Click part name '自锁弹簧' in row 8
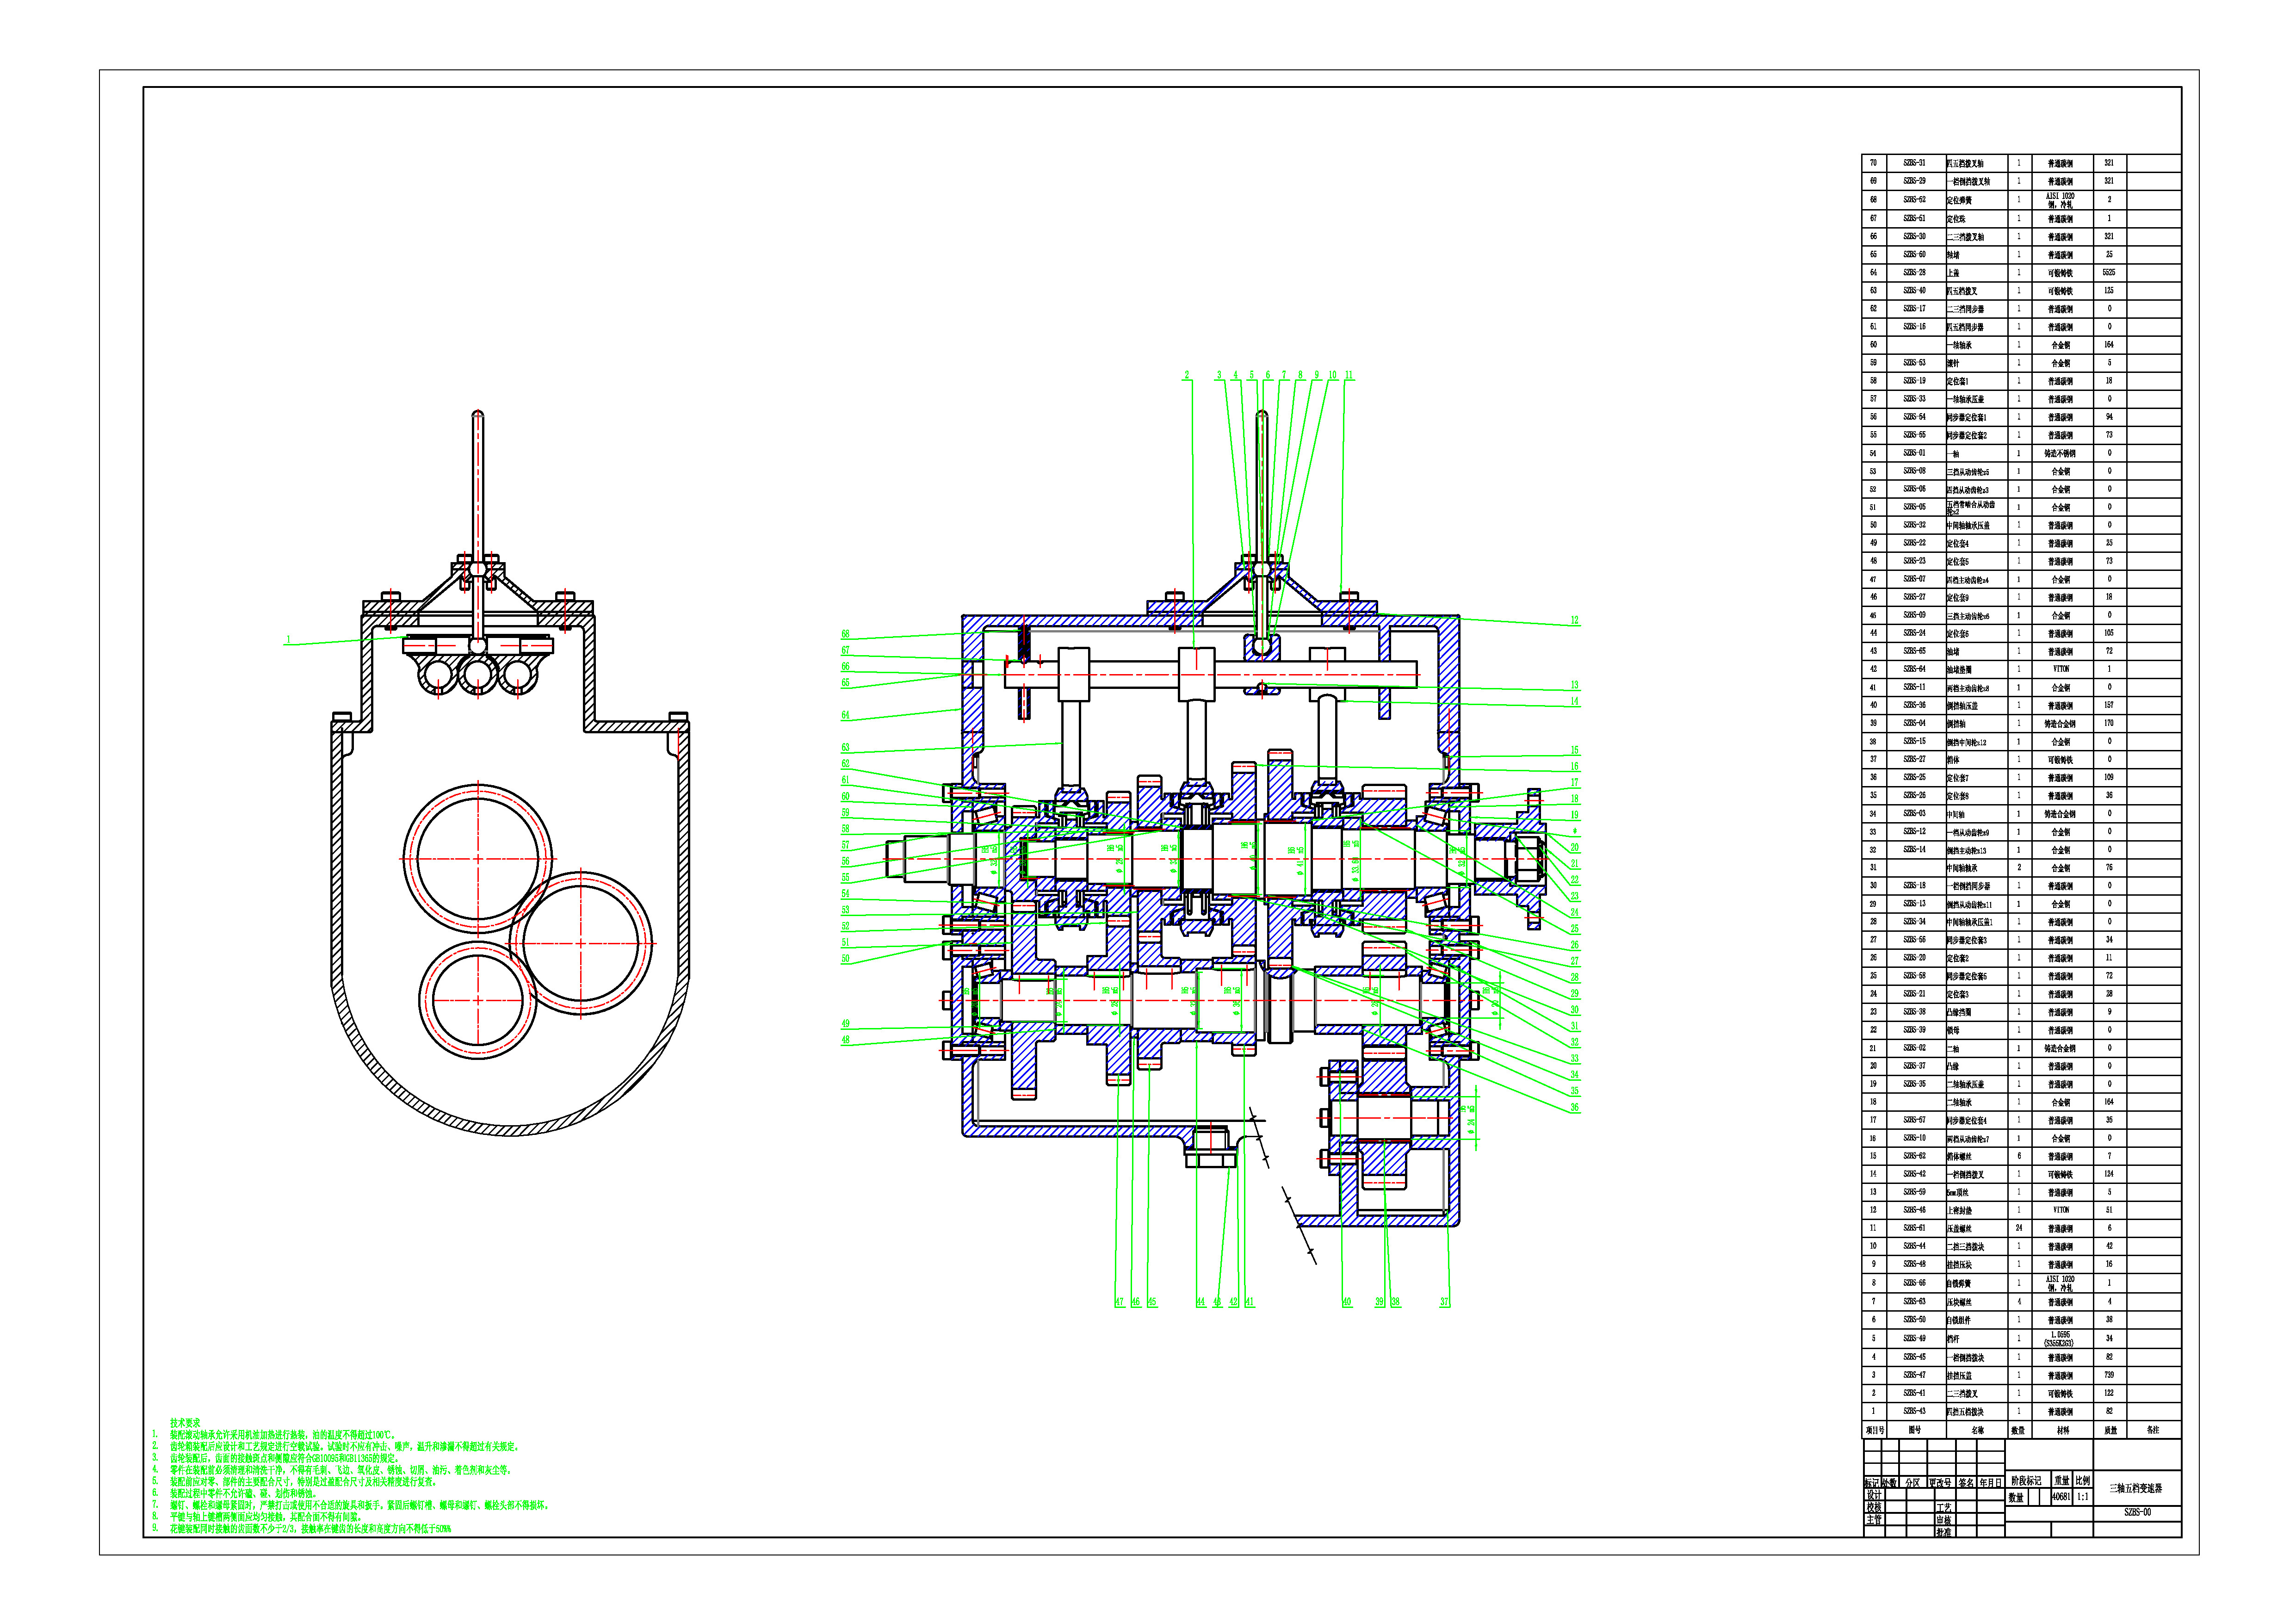The image size is (2296, 1623). (1959, 1284)
